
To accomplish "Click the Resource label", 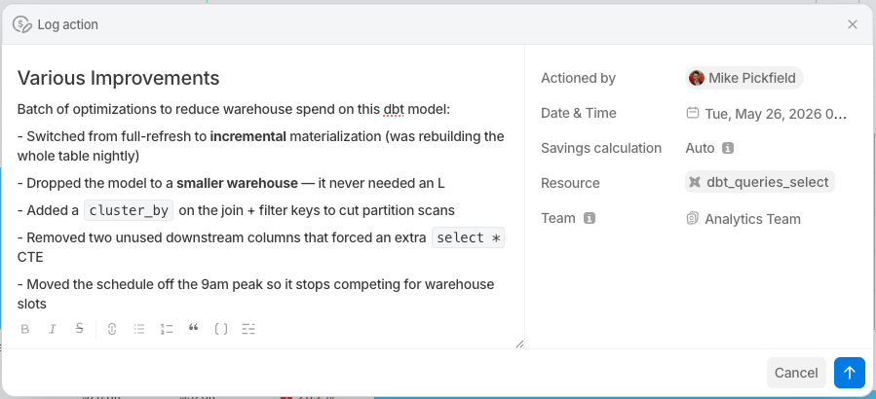I will pyautogui.click(x=570, y=184).
